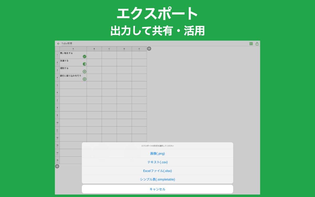315x197 pixels.
Task: Select row 5 header
Action: point(57,85)
